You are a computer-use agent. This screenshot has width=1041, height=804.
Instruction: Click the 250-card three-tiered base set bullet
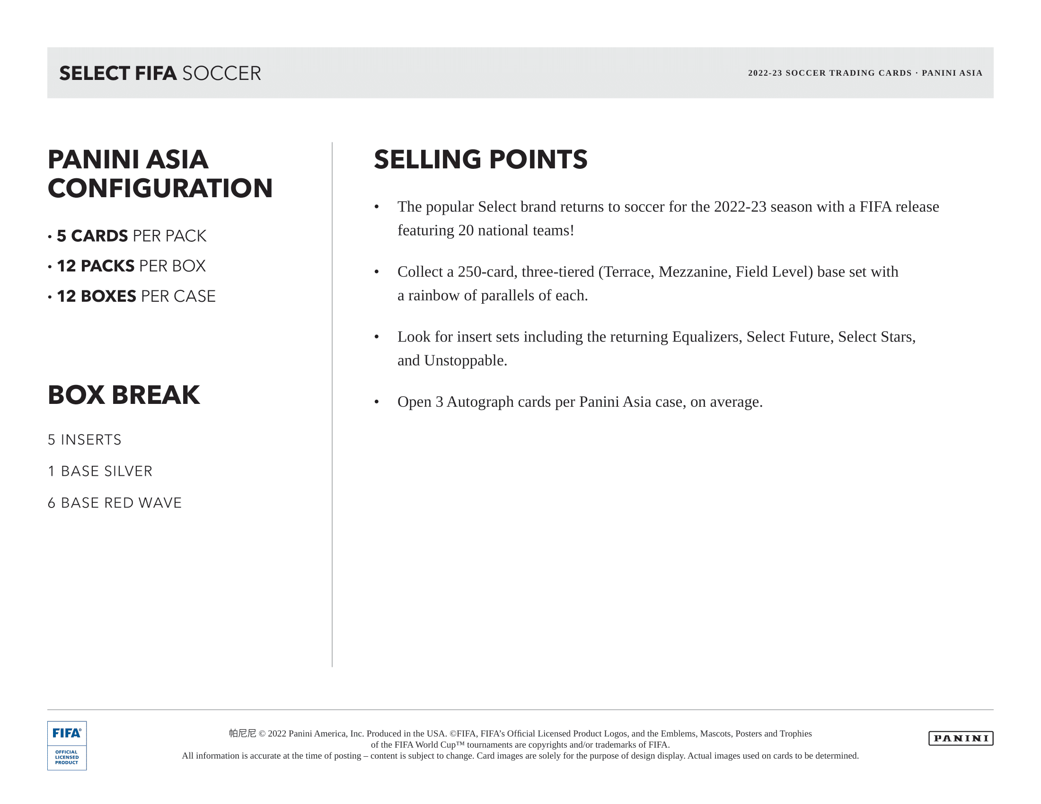coord(636,283)
